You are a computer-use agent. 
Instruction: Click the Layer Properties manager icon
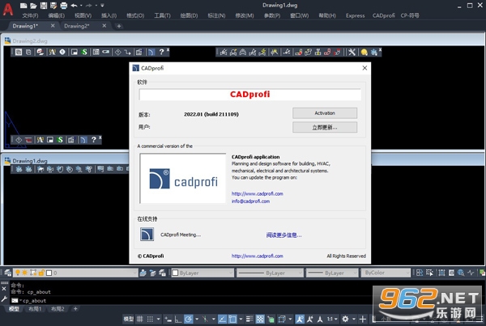click(x=8, y=273)
